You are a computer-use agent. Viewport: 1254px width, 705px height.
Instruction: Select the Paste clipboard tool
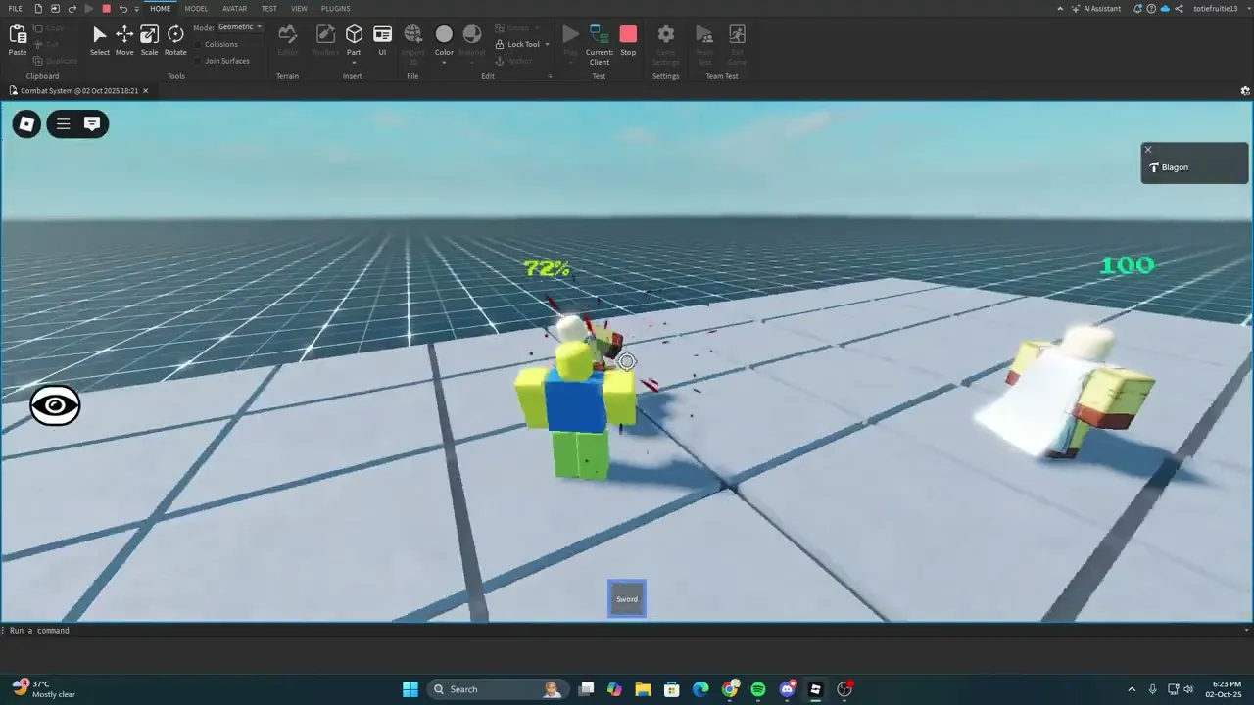pyautogui.click(x=18, y=40)
